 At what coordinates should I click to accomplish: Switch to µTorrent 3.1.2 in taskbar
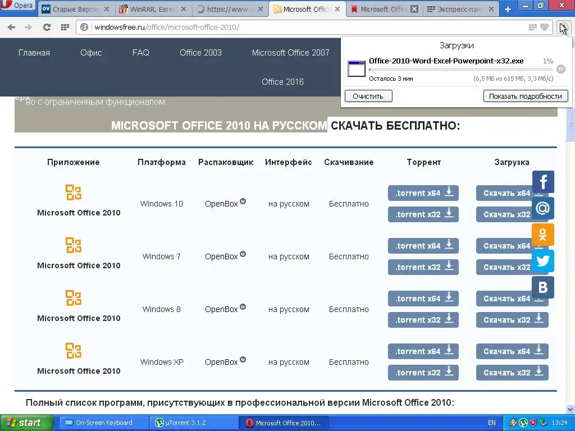pos(194,423)
